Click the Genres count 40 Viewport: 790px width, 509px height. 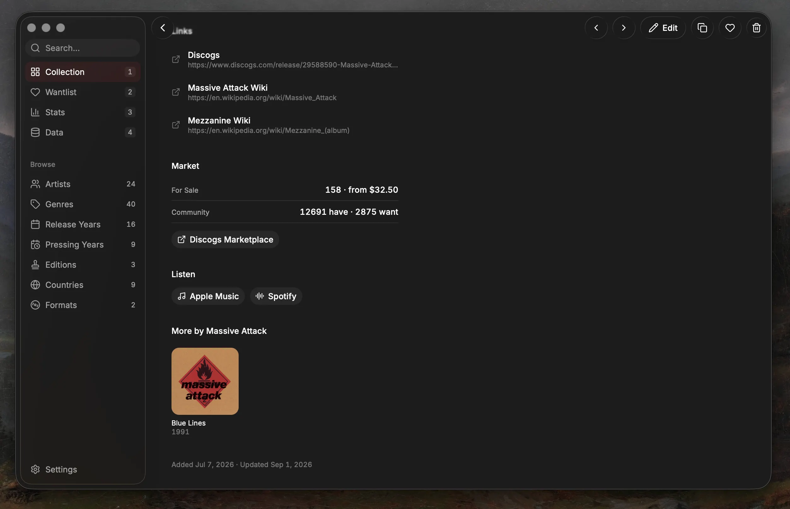tap(131, 204)
